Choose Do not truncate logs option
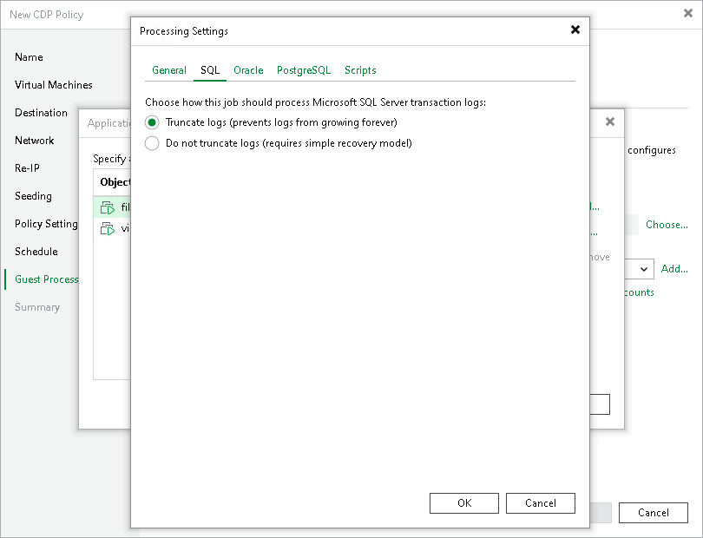Image resolution: width=703 pixels, height=538 pixels. click(152, 143)
